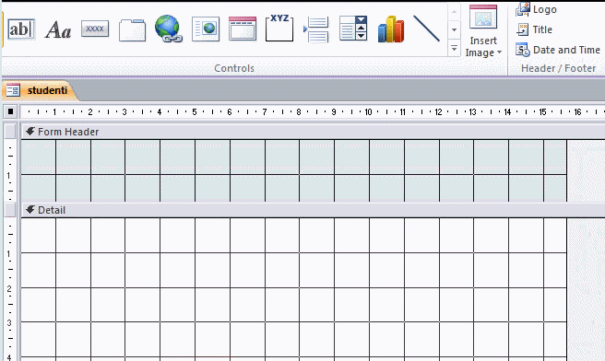Select the Hyperlink globe control
The width and height of the screenshot is (605, 361).
click(168, 29)
